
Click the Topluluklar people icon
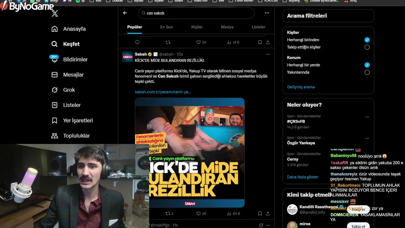tap(54, 136)
